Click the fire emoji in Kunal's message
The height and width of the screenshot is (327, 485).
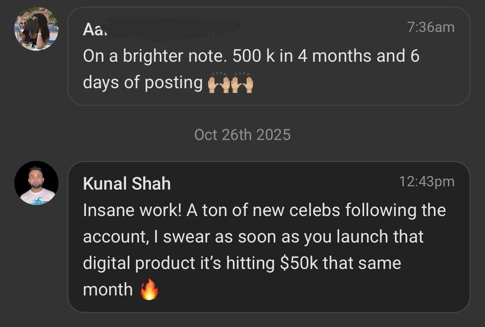pos(149,290)
